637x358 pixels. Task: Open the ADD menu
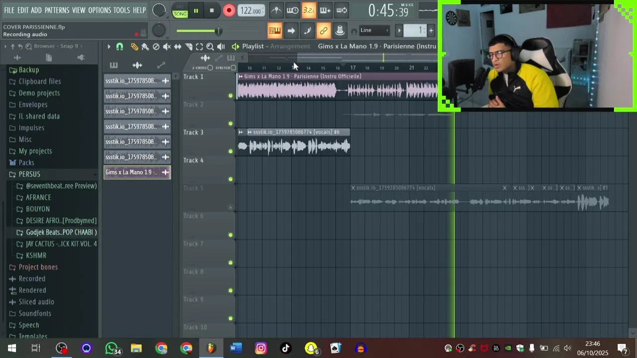(36, 10)
